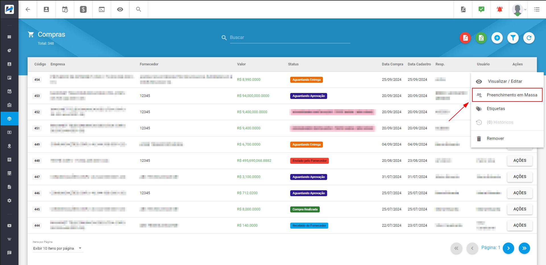The height and width of the screenshot is (265, 546).
Task: Sort by Data Cadastro column header
Action: click(419, 64)
